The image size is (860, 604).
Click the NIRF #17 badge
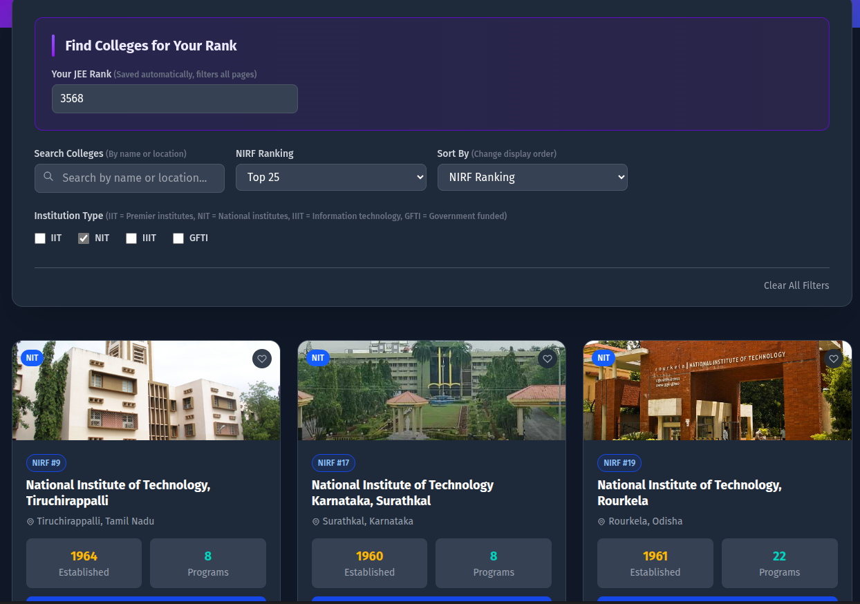click(x=334, y=463)
